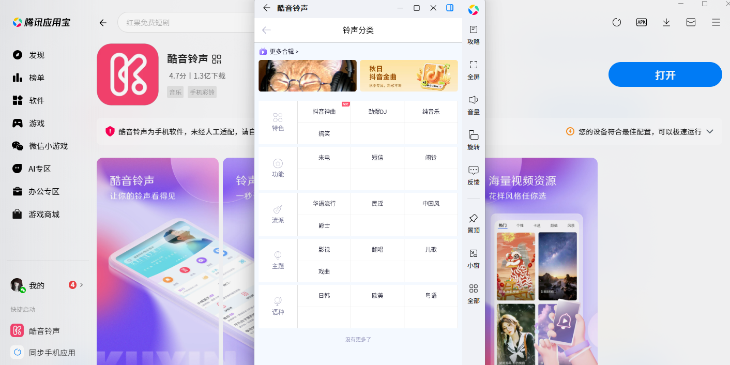This screenshot has height=365, width=730.
Task: Click 旋转 rotate screen tool
Action: 473,140
